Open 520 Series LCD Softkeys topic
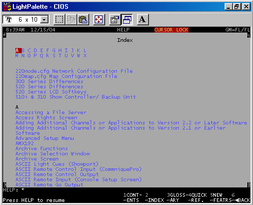This screenshot has width=253, height=205. click(51, 92)
